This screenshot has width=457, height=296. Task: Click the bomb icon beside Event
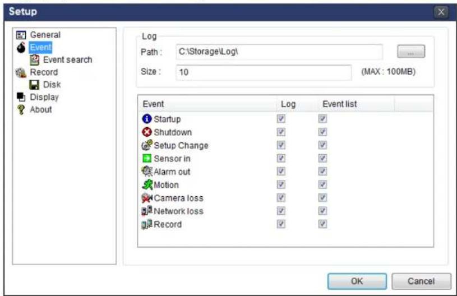click(21, 48)
